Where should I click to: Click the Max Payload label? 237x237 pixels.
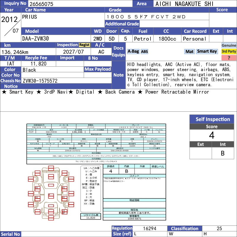[98, 69]
